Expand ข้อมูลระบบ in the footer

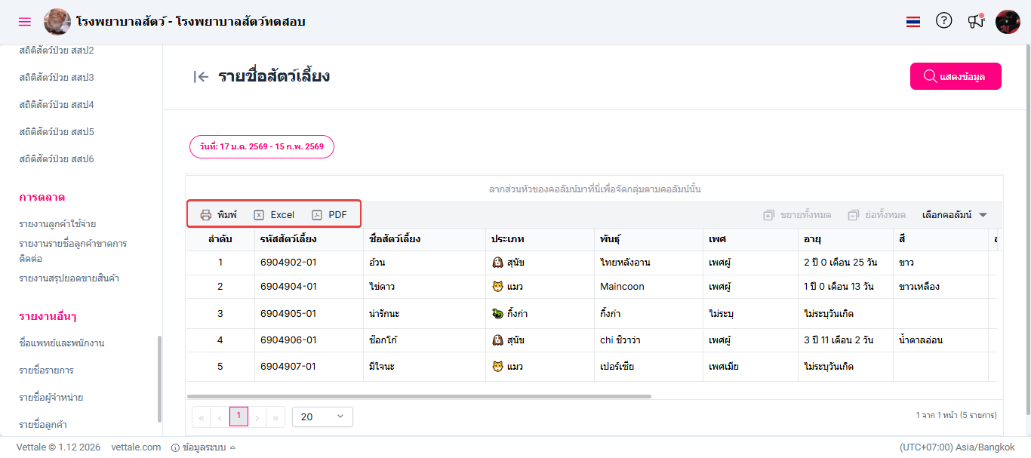pos(204,447)
